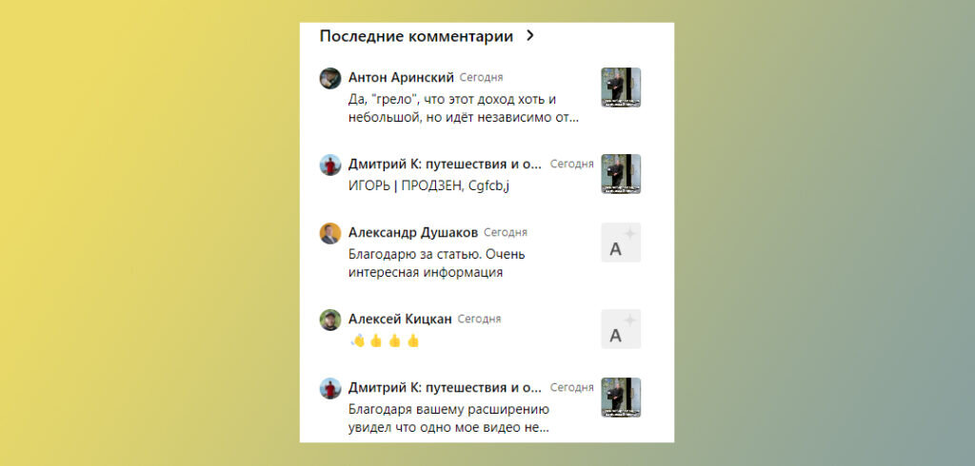
Task: Open the article icon beside Алексей Кицкан's comment
Action: coord(621,329)
